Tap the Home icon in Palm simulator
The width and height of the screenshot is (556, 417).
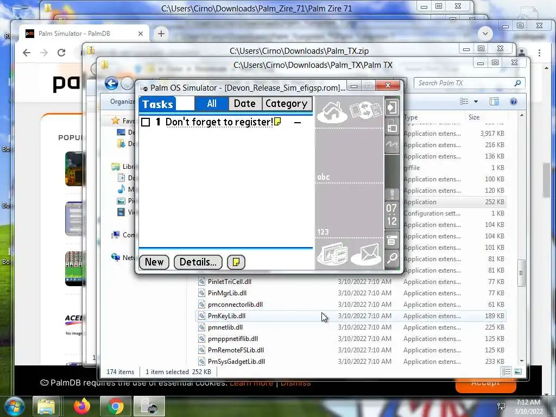pyautogui.click(x=332, y=111)
